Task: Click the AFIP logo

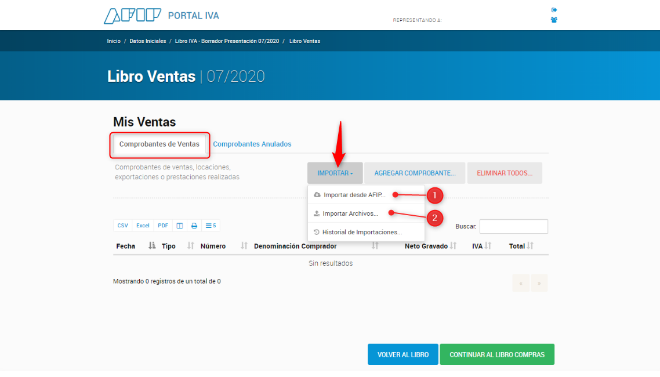Action: 132,16
